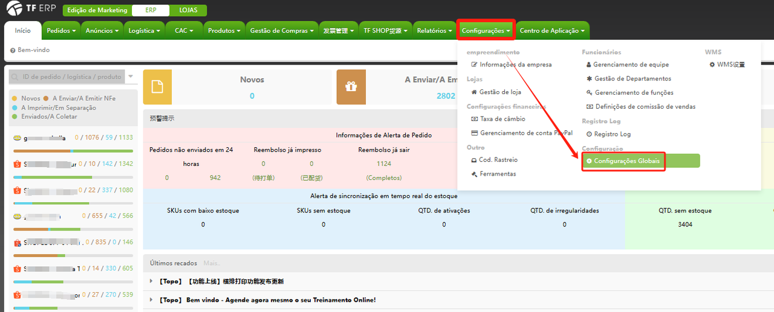Click the Shopee icon of 0/22/337/1080 store

pyautogui.click(x=17, y=190)
